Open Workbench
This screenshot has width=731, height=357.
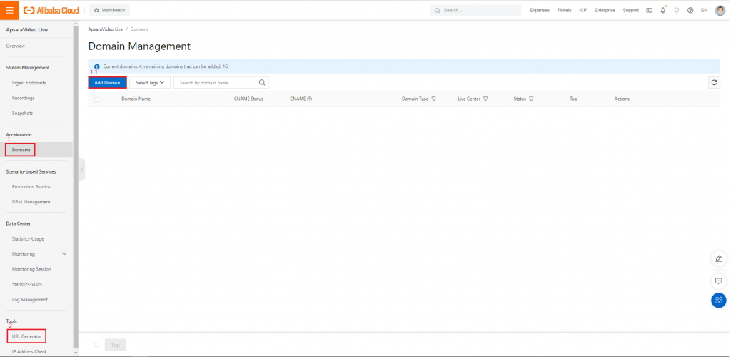[x=109, y=10]
